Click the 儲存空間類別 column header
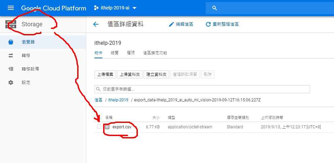The width and height of the screenshot is (334, 163). (238, 118)
